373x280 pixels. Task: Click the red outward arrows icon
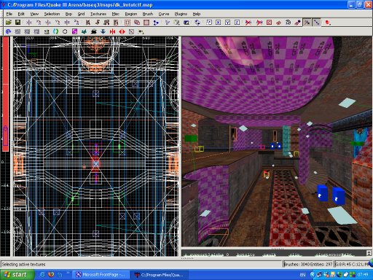point(122,31)
